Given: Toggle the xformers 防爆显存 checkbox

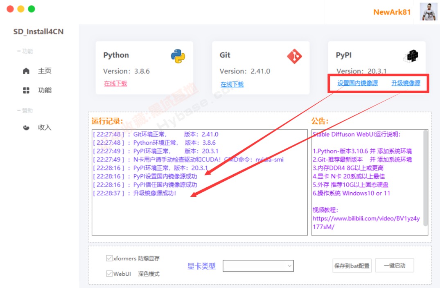Looking at the screenshot, I should (109, 258).
